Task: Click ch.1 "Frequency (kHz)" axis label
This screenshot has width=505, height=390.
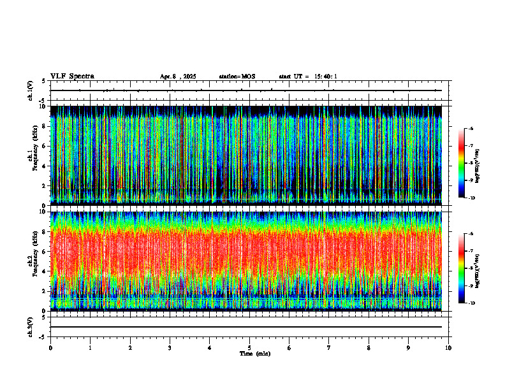Action: [x=35, y=148]
